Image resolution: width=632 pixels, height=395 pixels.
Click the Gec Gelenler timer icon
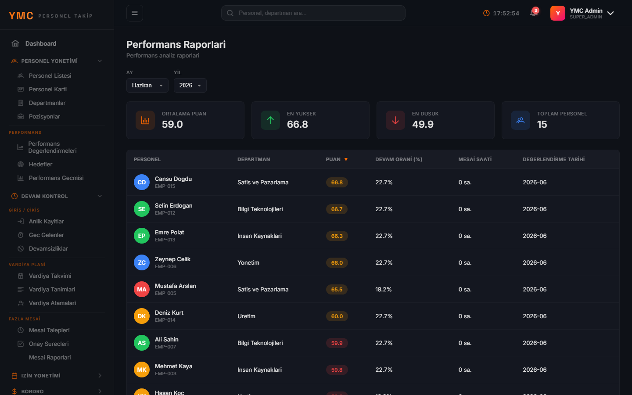[x=21, y=235]
